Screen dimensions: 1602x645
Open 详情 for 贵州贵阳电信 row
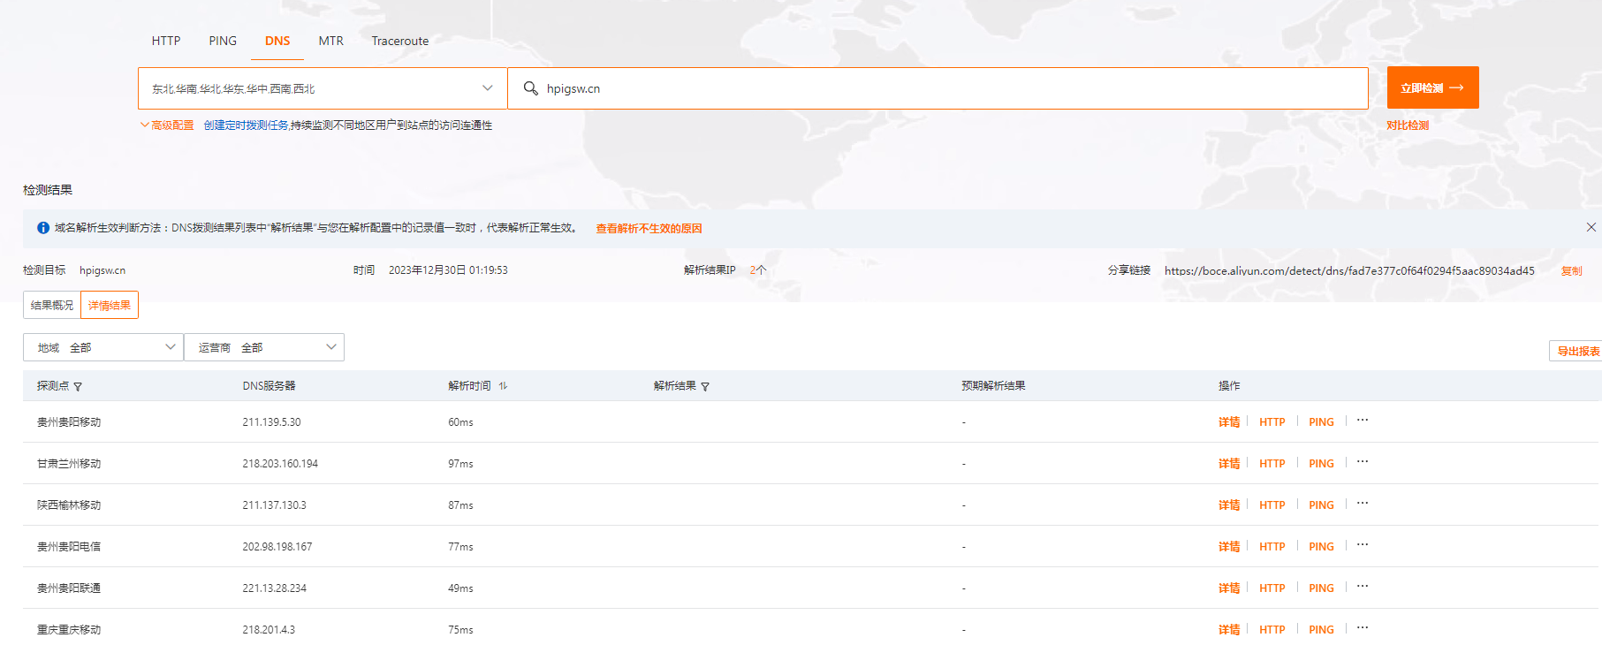coord(1229,547)
